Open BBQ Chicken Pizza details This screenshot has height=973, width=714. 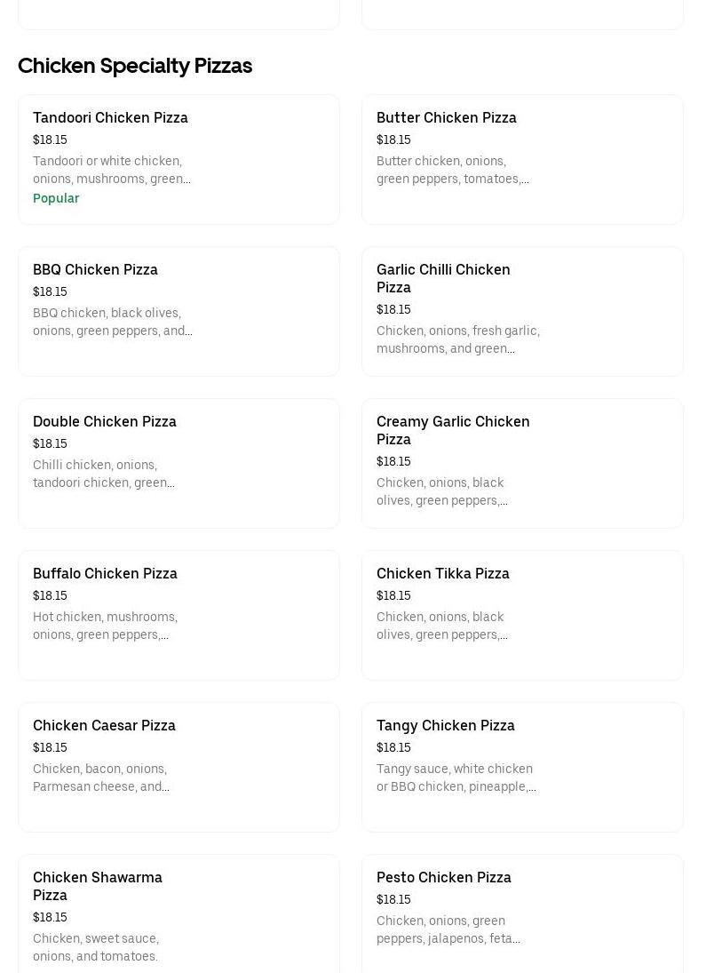click(x=95, y=269)
